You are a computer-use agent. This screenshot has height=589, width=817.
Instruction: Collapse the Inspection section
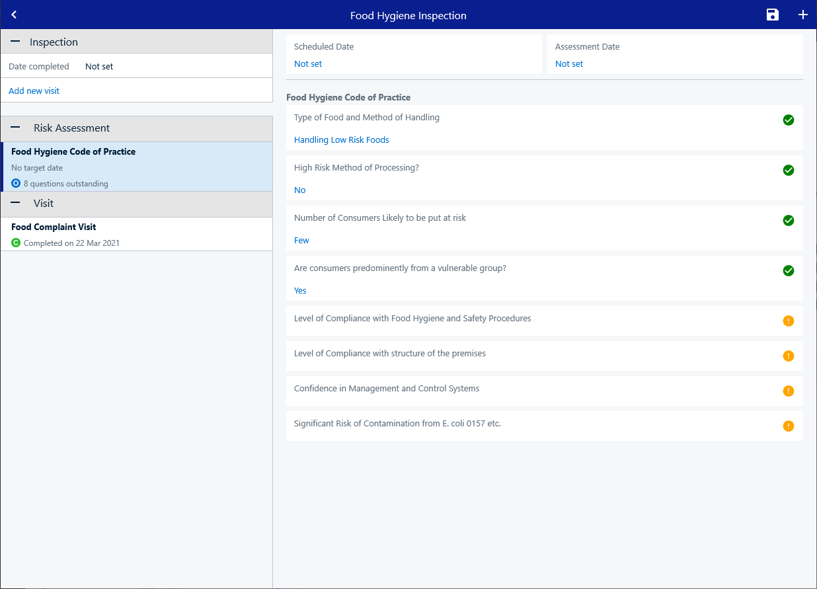point(15,42)
